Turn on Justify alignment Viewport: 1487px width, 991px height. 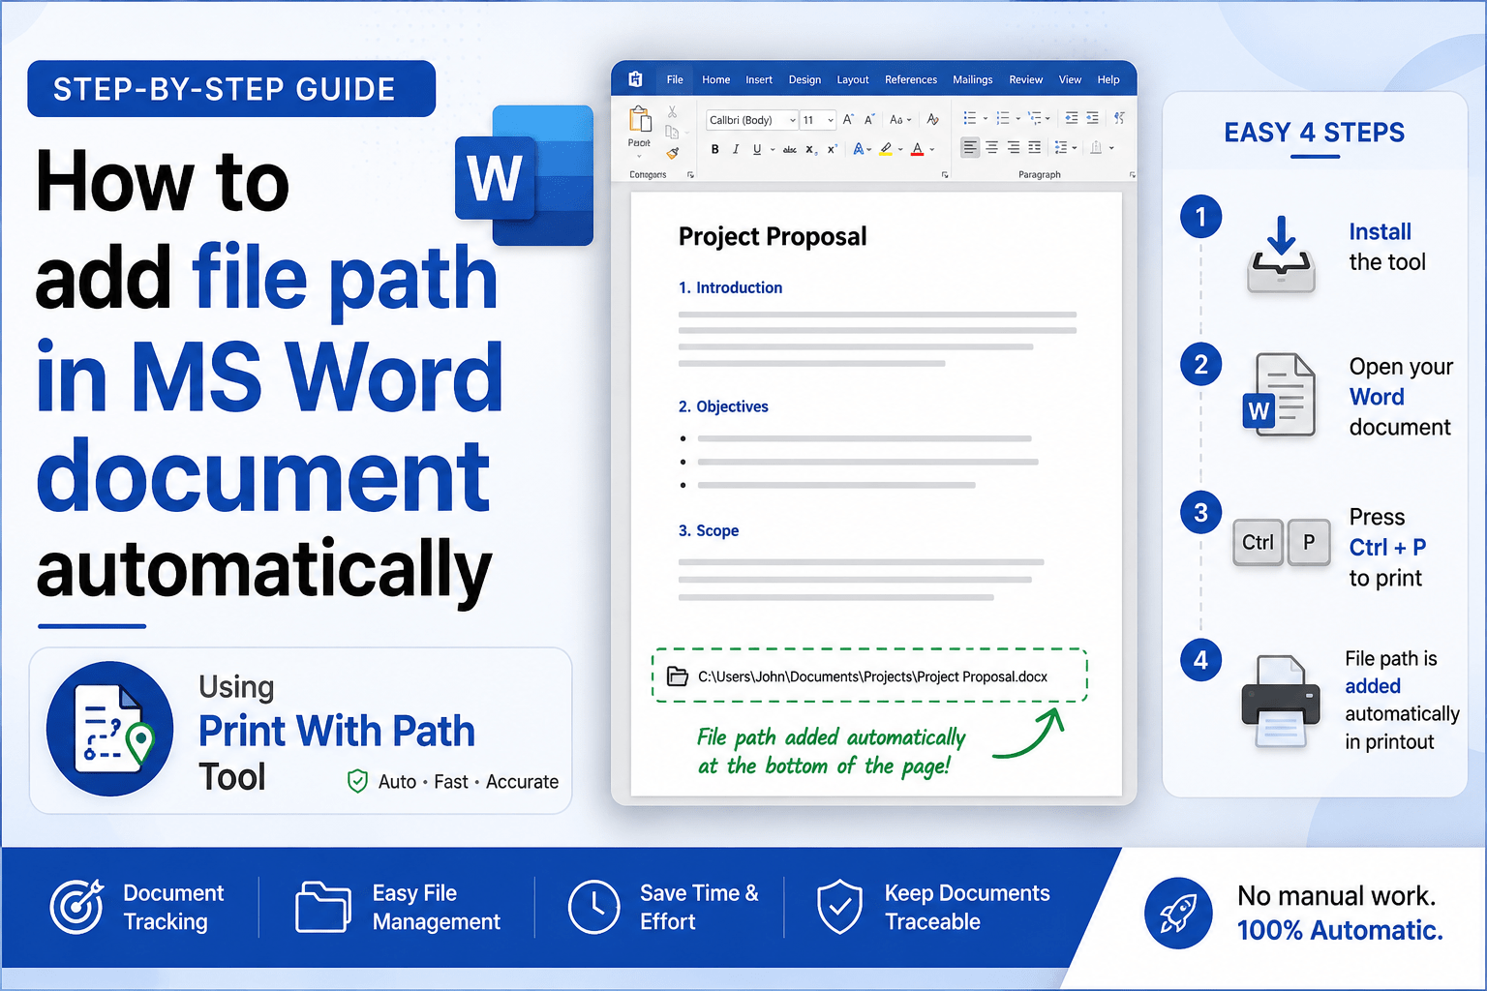point(1035,148)
